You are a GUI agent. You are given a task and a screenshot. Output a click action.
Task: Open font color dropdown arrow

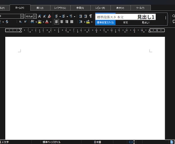click(51, 22)
